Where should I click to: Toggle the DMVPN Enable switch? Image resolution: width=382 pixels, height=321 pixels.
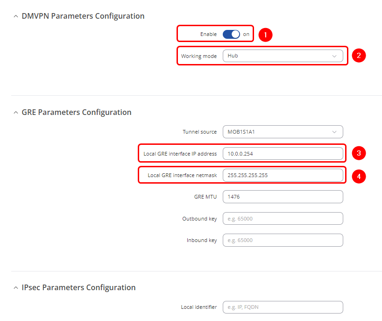(231, 34)
